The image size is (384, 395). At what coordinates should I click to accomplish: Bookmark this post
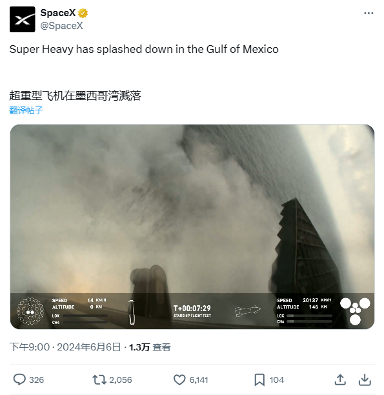(259, 380)
